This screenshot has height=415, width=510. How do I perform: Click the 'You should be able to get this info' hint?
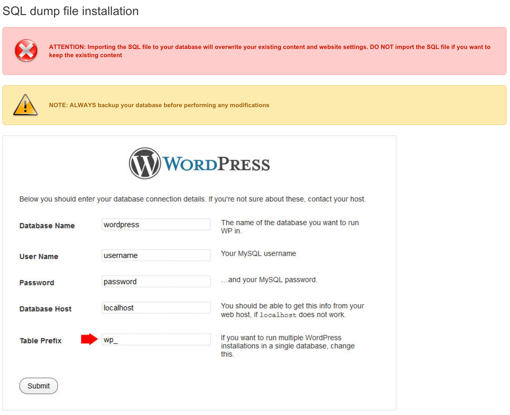pos(293,310)
